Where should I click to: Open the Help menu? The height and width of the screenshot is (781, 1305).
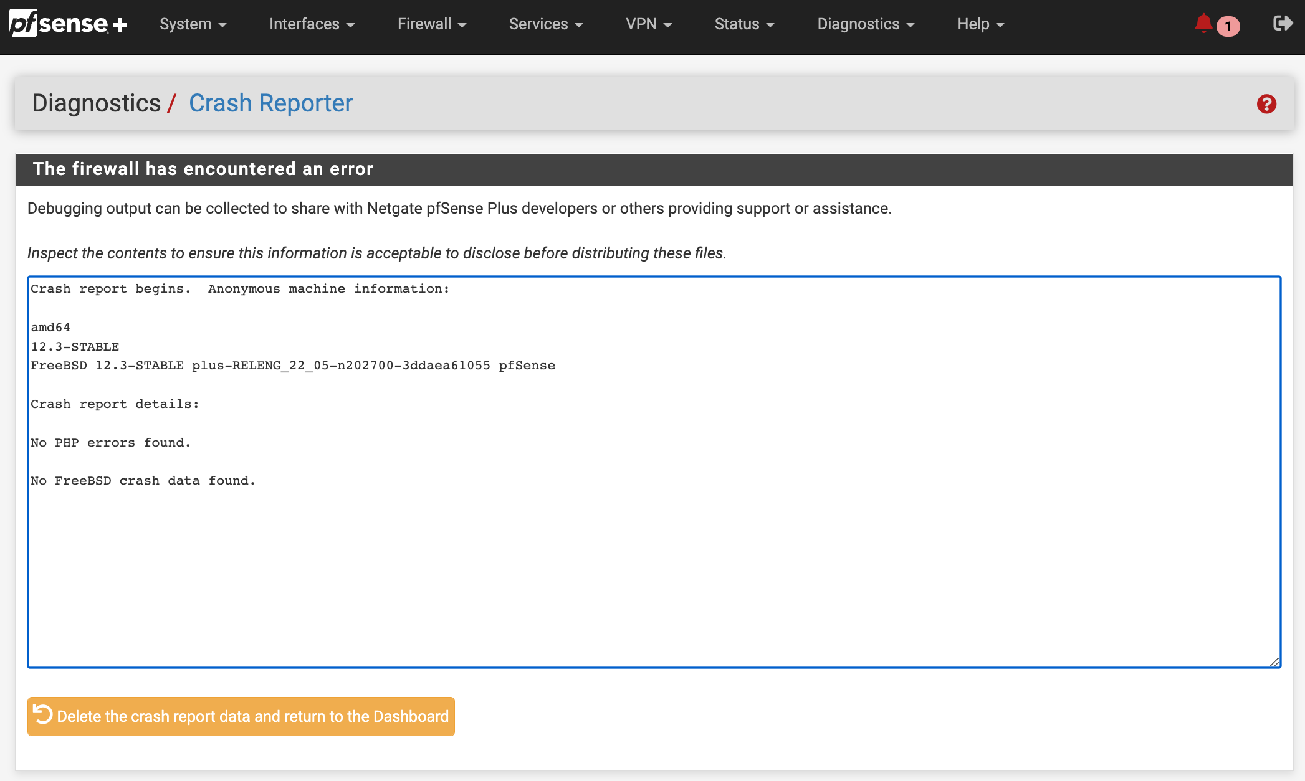click(980, 24)
